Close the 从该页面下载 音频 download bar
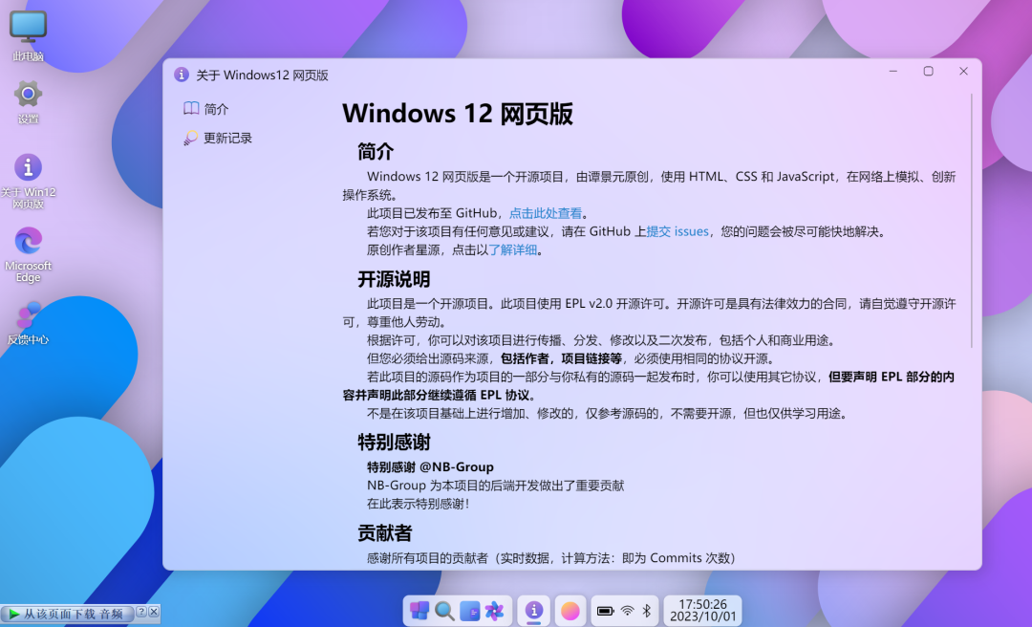 click(153, 612)
